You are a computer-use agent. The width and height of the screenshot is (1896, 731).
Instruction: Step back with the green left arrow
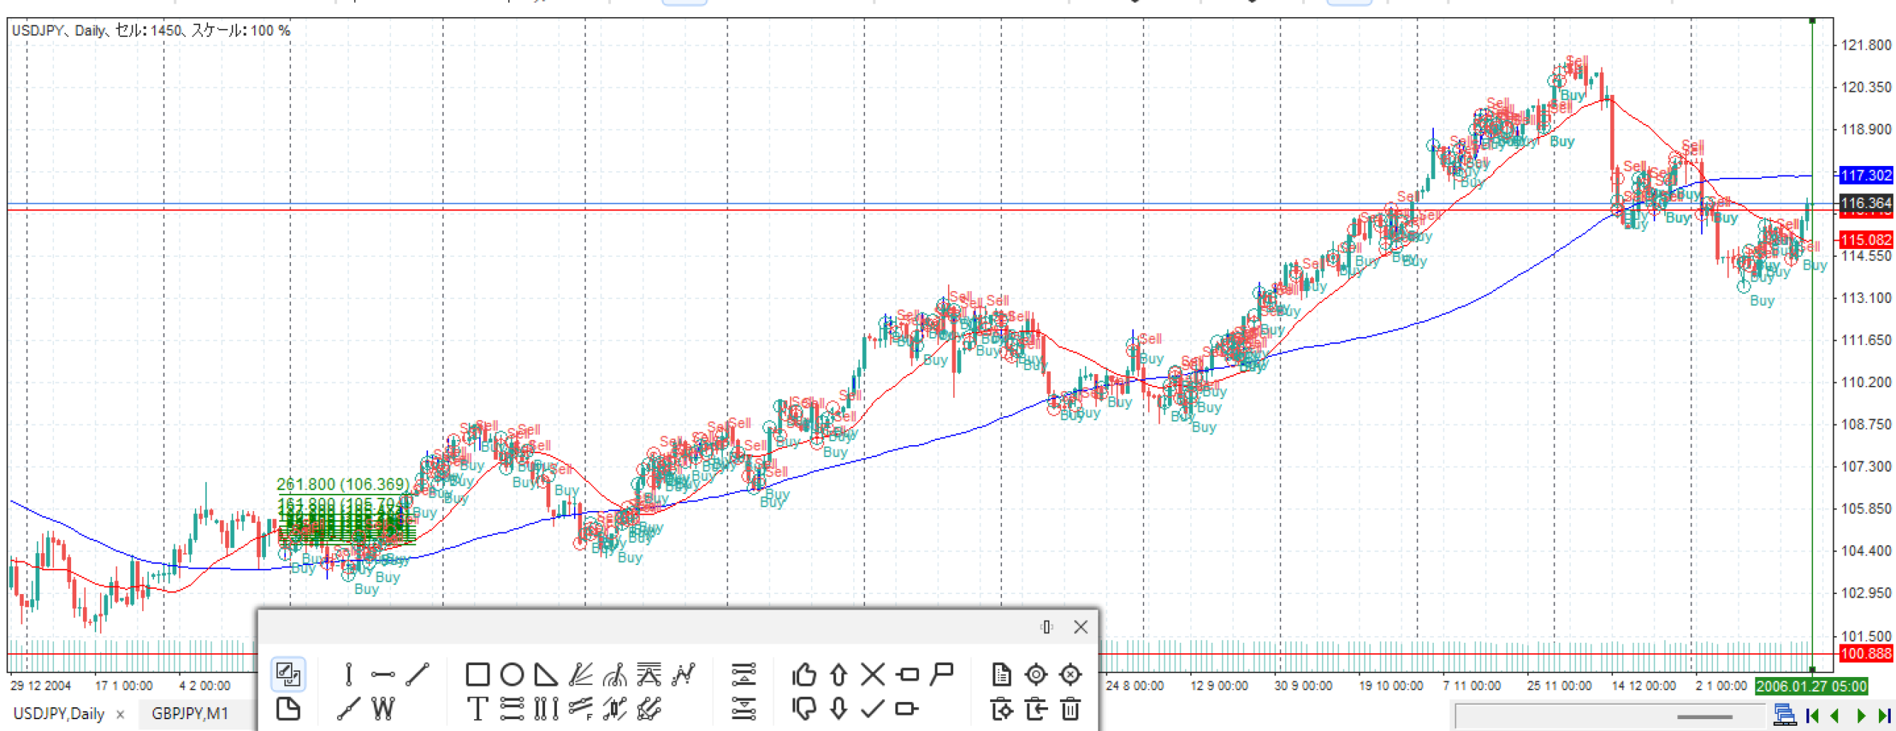click(1835, 715)
